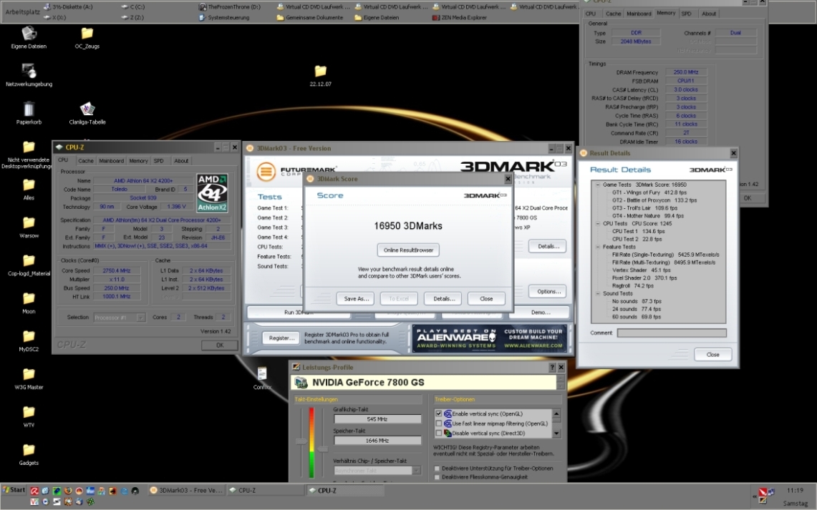817x510 pixels.
Task: Click the Alienware advertisement banner
Action: coord(489,338)
